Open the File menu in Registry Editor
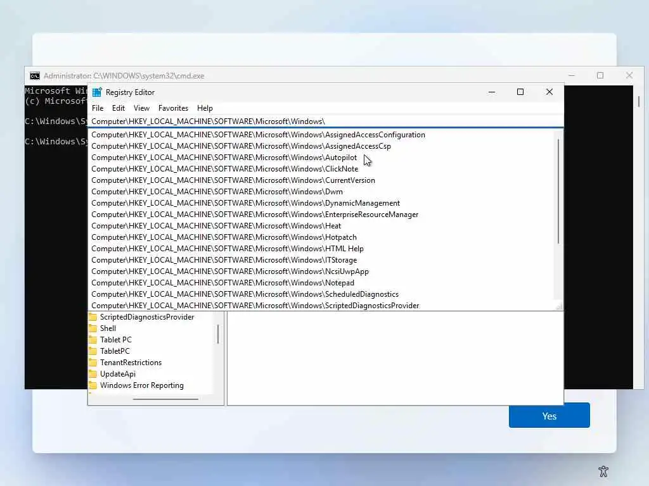 tap(98, 108)
